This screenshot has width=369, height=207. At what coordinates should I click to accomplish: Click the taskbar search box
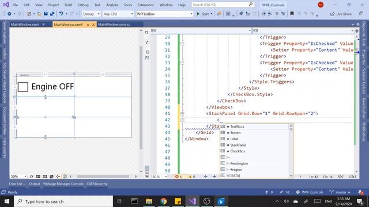pos(63,201)
